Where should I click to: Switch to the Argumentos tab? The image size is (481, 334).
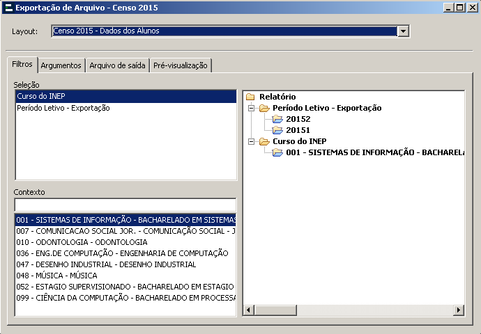61,65
